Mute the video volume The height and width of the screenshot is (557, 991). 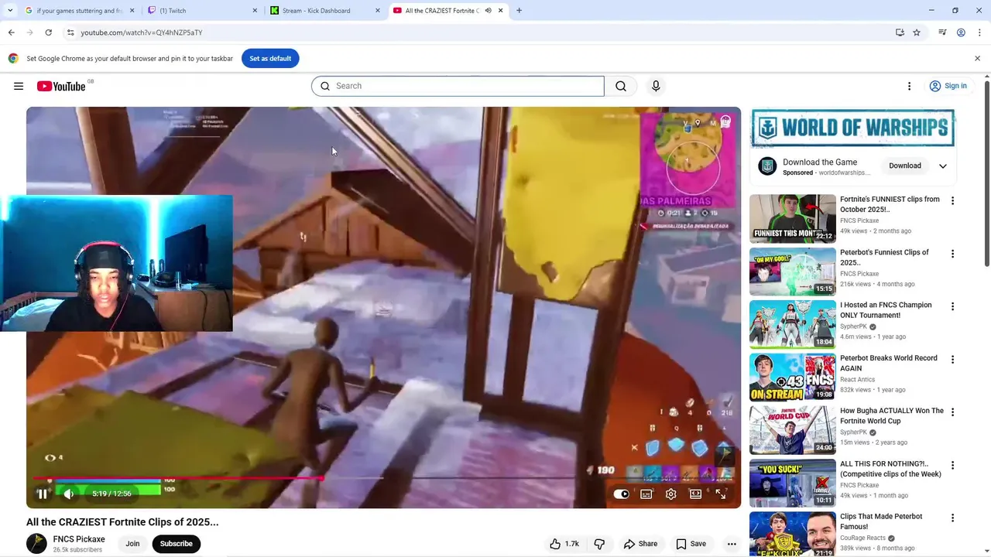[x=68, y=494]
